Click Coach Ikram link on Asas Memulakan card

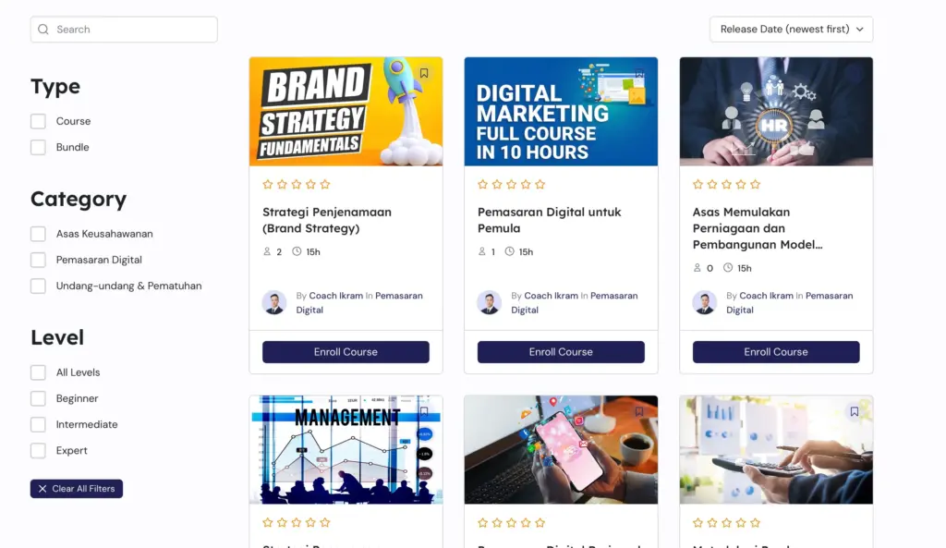tap(766, 296)
